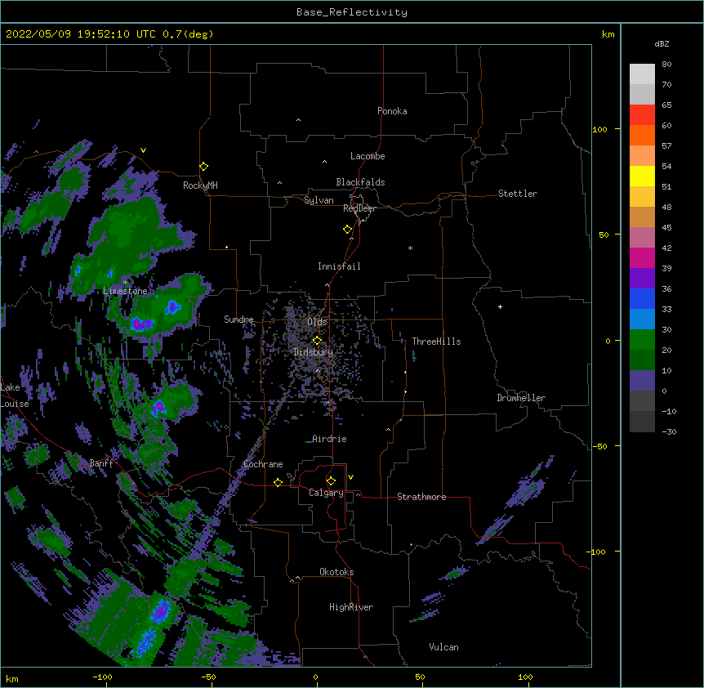Click the Limestone label on the map

(125, 291)
